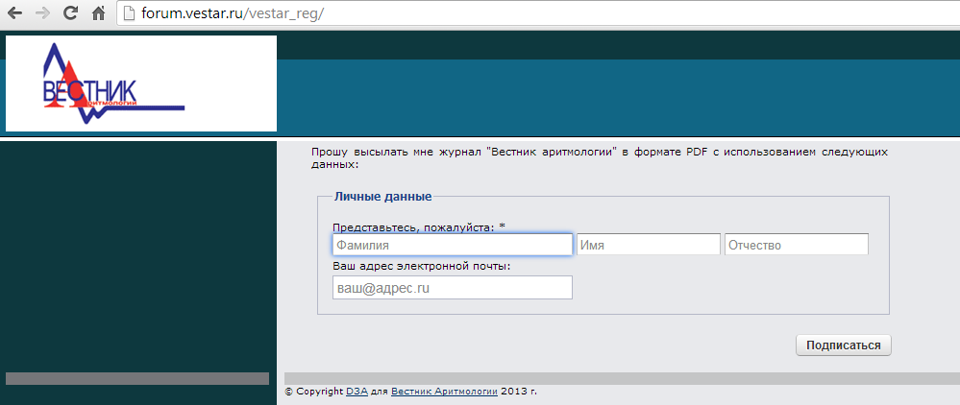This screenshot has height=405, width=960.
Task: Click the browser back arrow
Action: pyautogui.click(x=15, y=14)
